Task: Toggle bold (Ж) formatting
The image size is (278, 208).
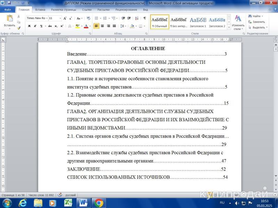Action: click(x=29, y=26)
